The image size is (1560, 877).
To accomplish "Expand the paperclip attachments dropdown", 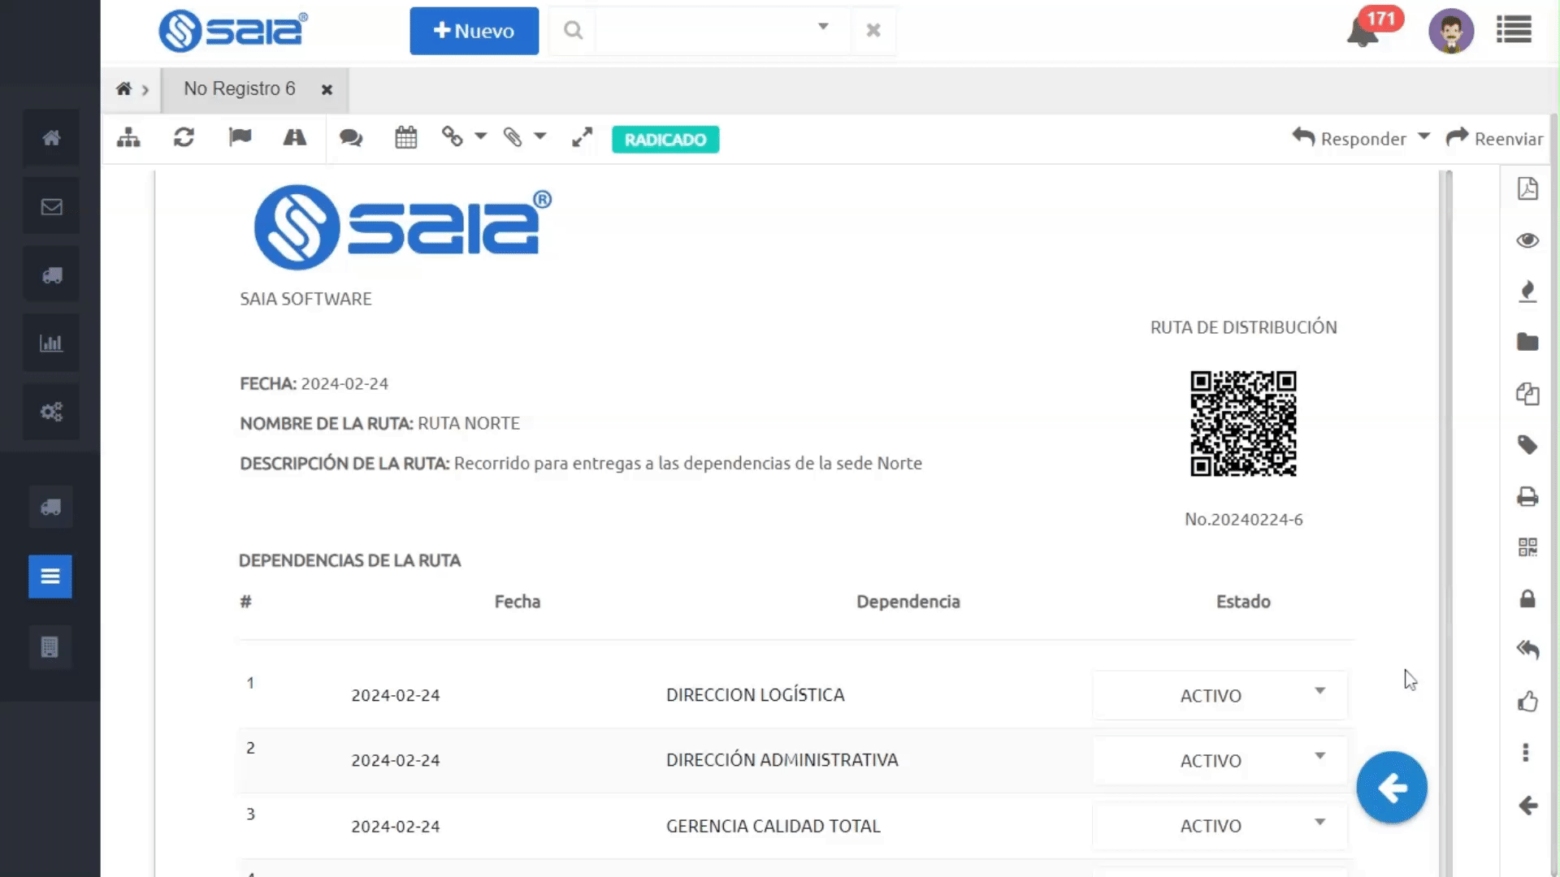I will pyautogui.click(x=540, y=136).
